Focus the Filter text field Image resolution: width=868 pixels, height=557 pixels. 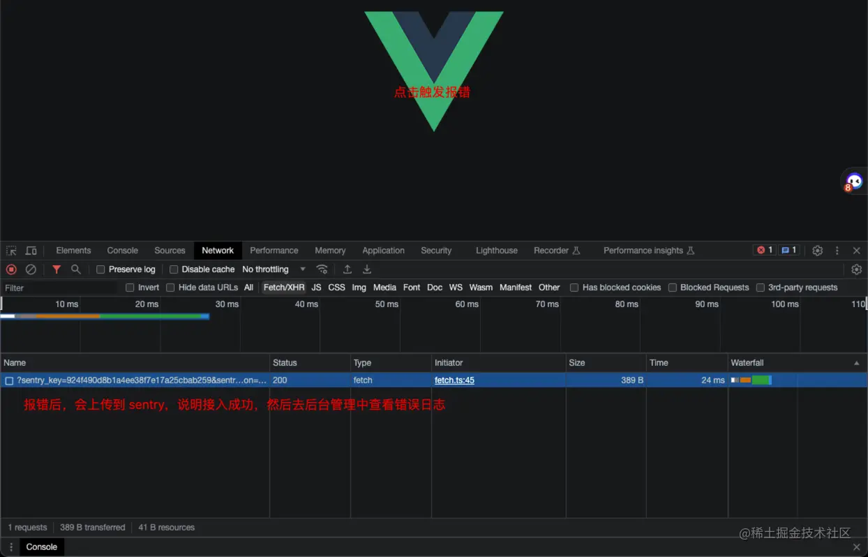(x=61, y=288)
